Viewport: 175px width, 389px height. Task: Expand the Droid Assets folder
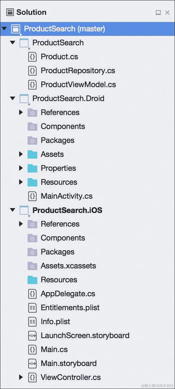pos(21,154)
